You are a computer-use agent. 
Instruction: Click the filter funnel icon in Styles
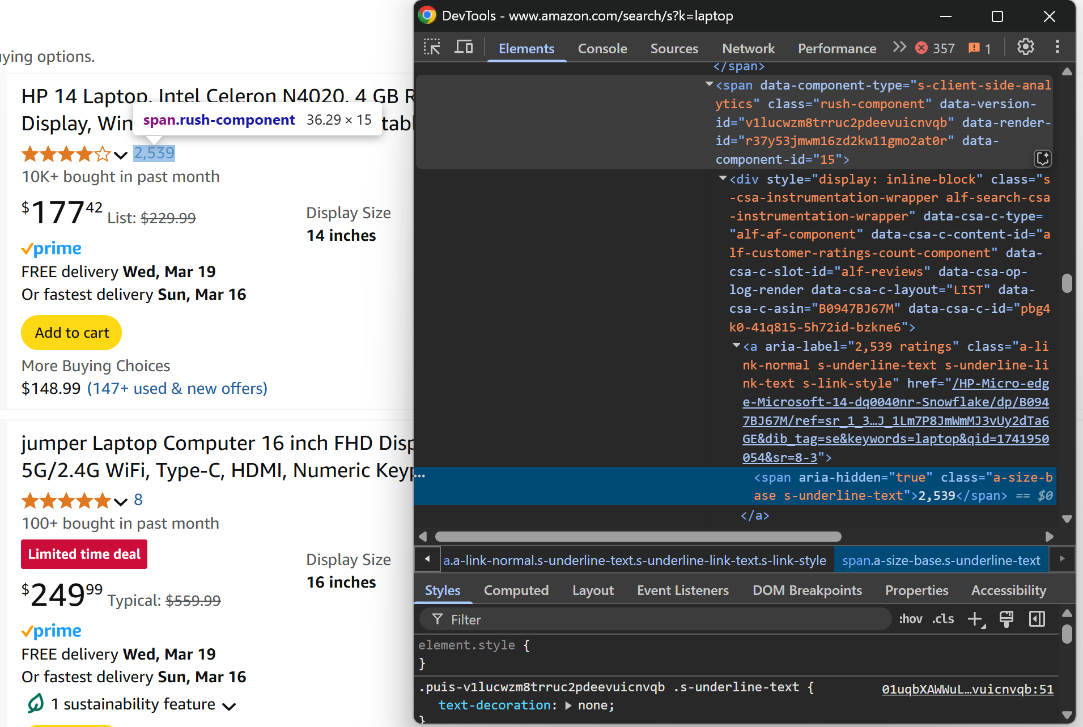[437, 619]
